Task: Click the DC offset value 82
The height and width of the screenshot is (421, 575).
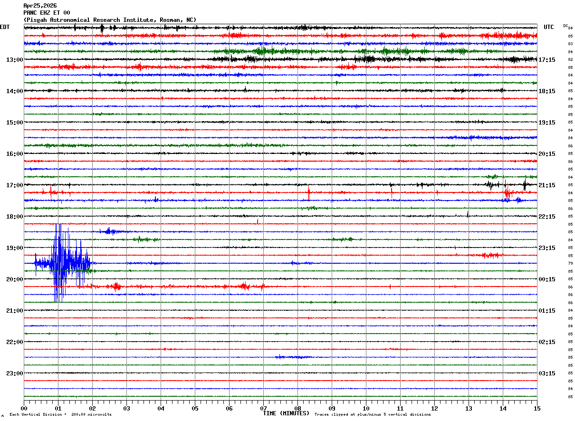Action: (570, 60)
